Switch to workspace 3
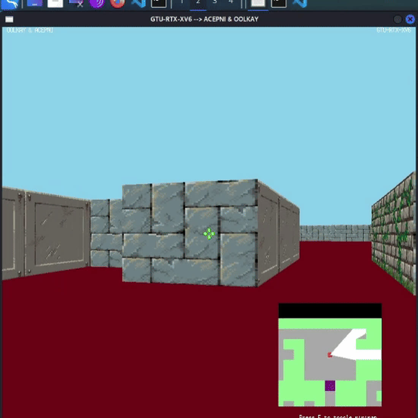The width and height of the screenshot is (418, 418). (x=215, y=3)
